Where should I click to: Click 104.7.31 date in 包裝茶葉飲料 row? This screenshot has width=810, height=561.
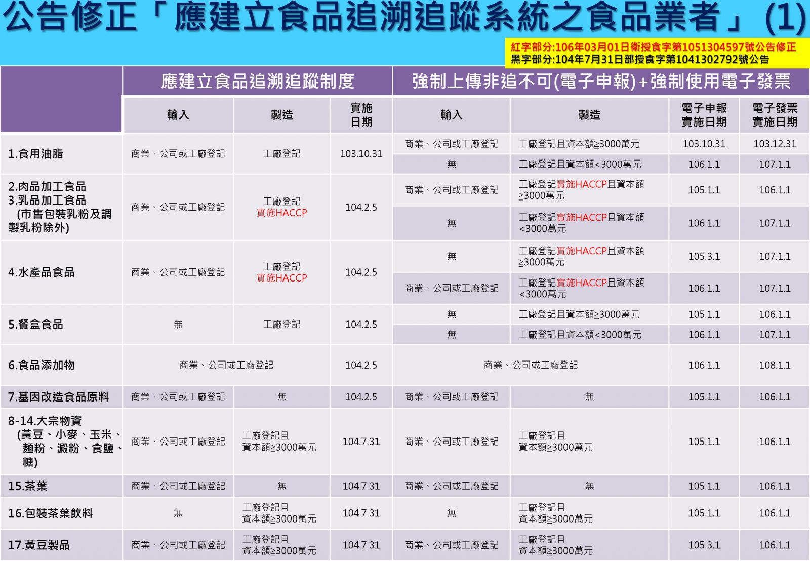[361, 513]
